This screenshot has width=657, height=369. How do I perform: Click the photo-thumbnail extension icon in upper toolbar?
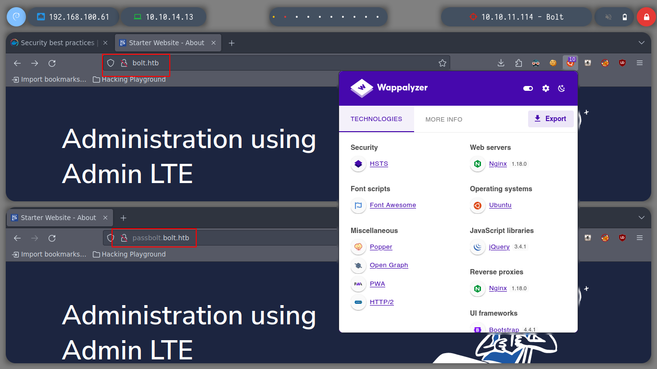click(x=588, y=63)
